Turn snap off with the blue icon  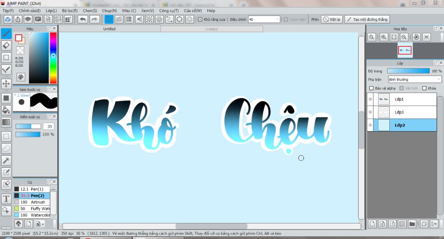[x=109, y=19]
